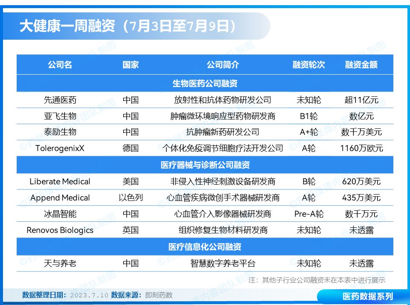Click the footnote 其他子行业公司融资未在本表中进行展示

pyautogui.click(x=324, y=280)
